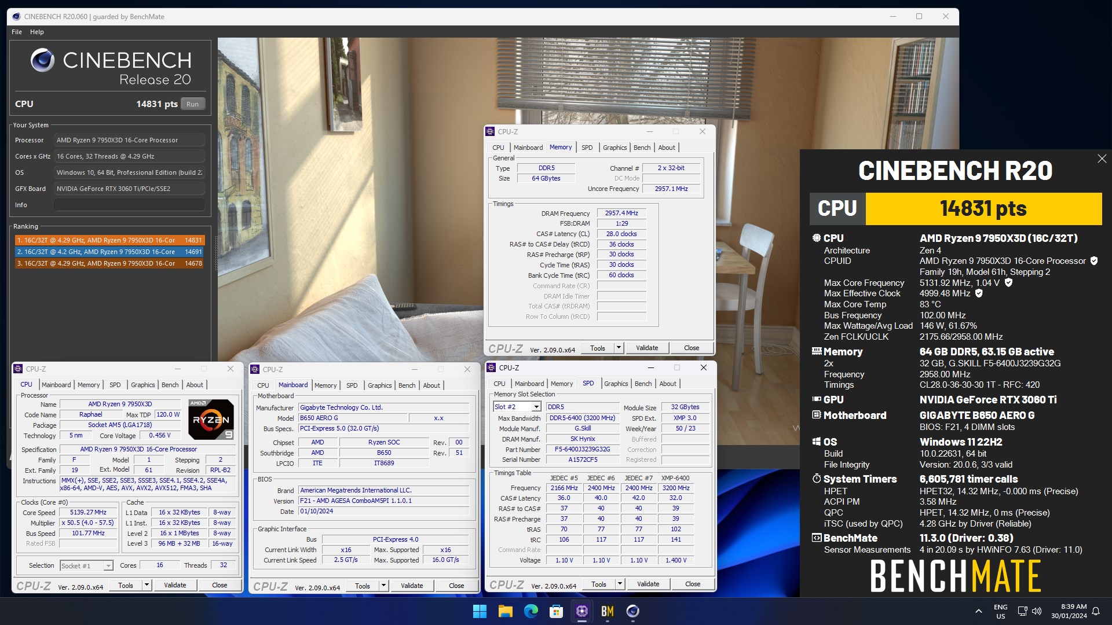1112x625 pixels.
Task: Click the Windows OS icon in BenchMate panel
Action: [817, 441]
